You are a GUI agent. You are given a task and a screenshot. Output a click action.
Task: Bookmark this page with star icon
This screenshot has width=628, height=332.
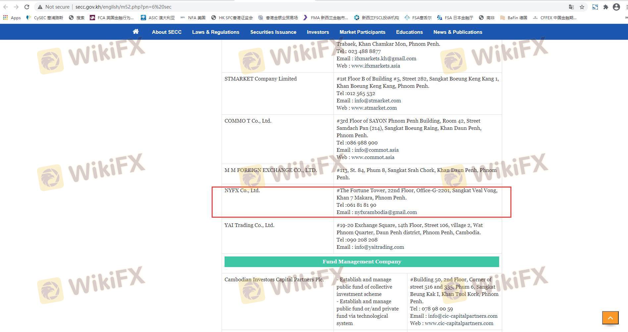(582, 7)
